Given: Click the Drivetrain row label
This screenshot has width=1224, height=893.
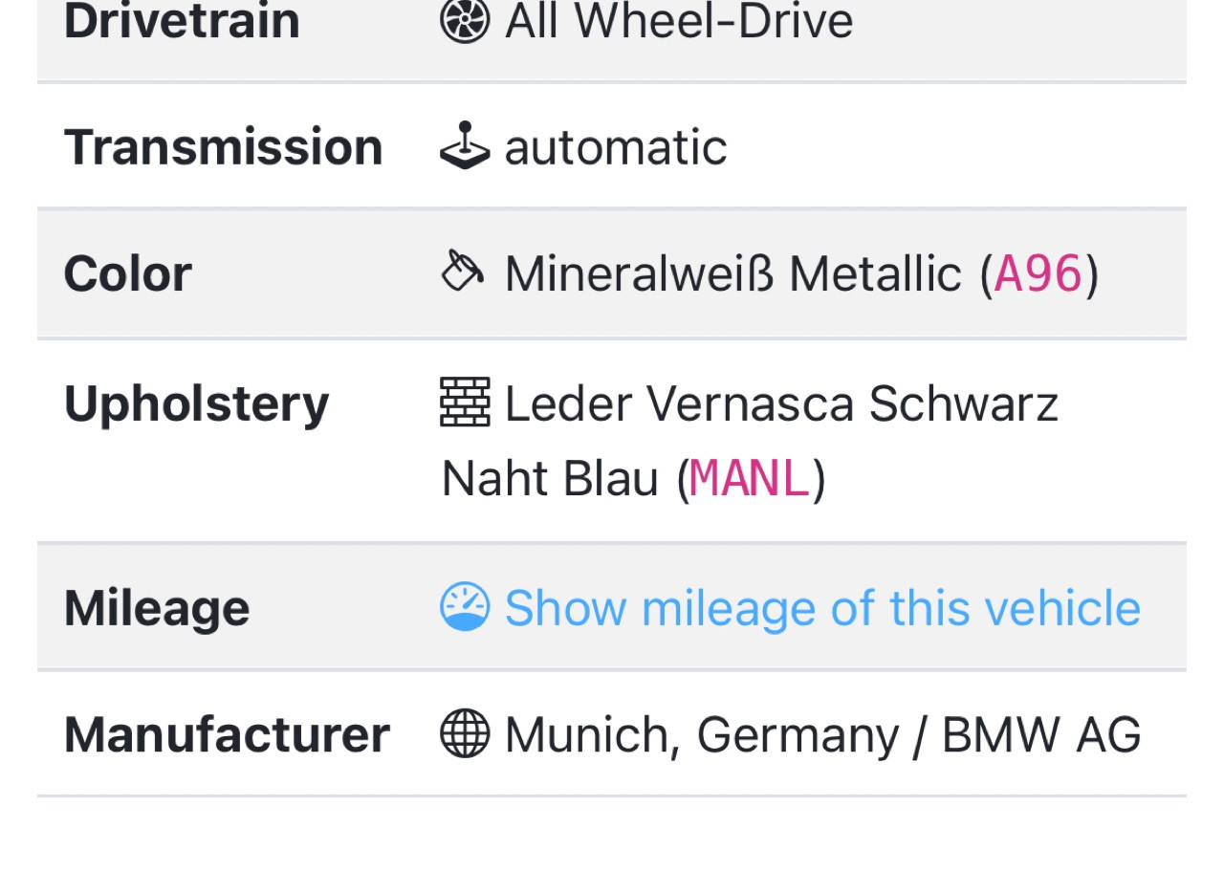Looking at the screenshot, I should pos(182,21).
